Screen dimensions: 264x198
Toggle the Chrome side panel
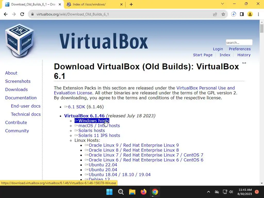click(x=242, y=14)
